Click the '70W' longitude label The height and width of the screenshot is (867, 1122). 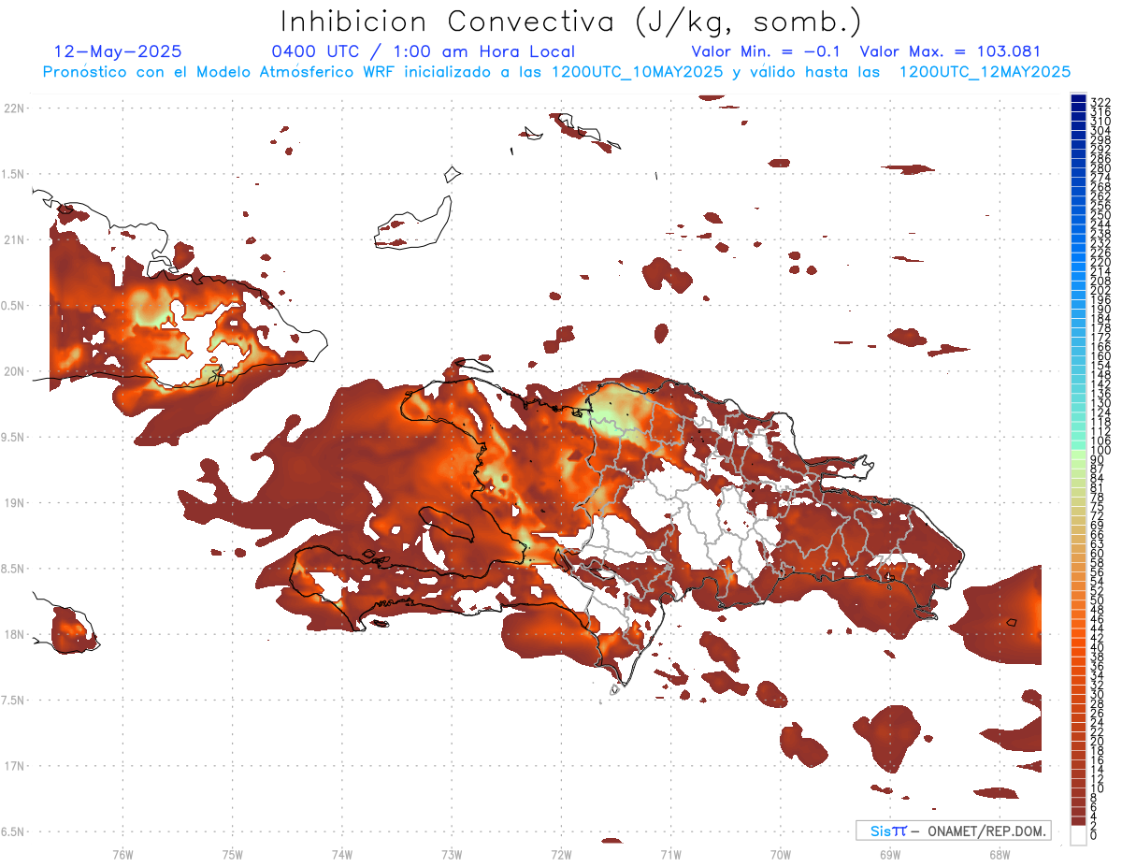point(781,854)
